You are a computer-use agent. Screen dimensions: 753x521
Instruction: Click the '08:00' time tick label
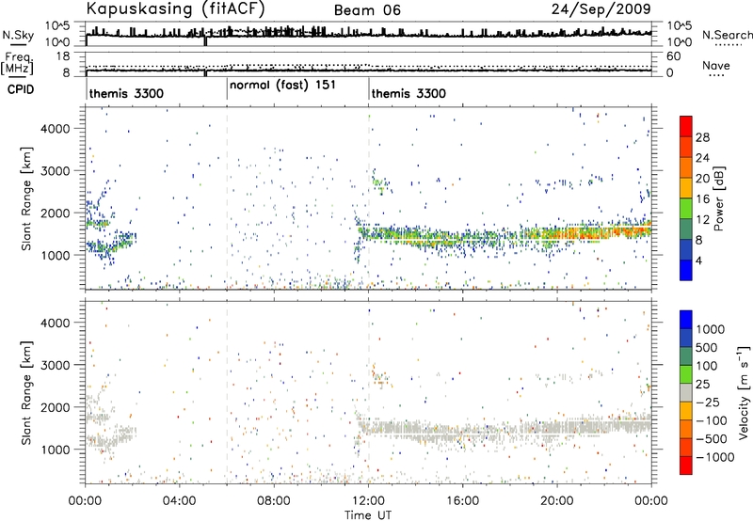(x=274, y=501)
